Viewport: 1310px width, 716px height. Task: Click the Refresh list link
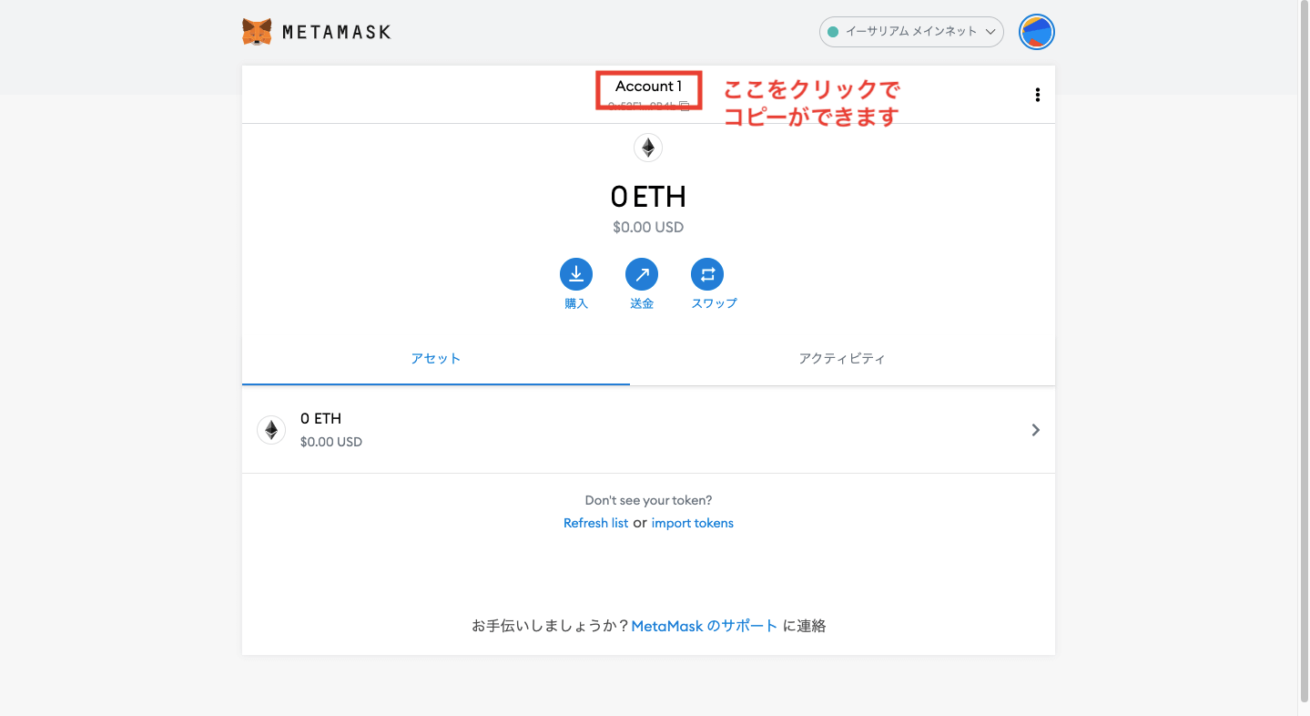coord(595,523)
